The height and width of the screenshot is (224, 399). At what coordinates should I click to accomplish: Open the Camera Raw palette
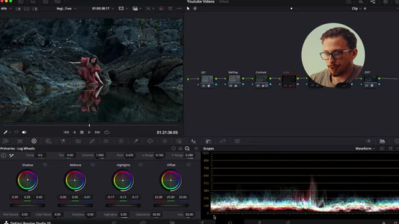(x=6, y=141)
